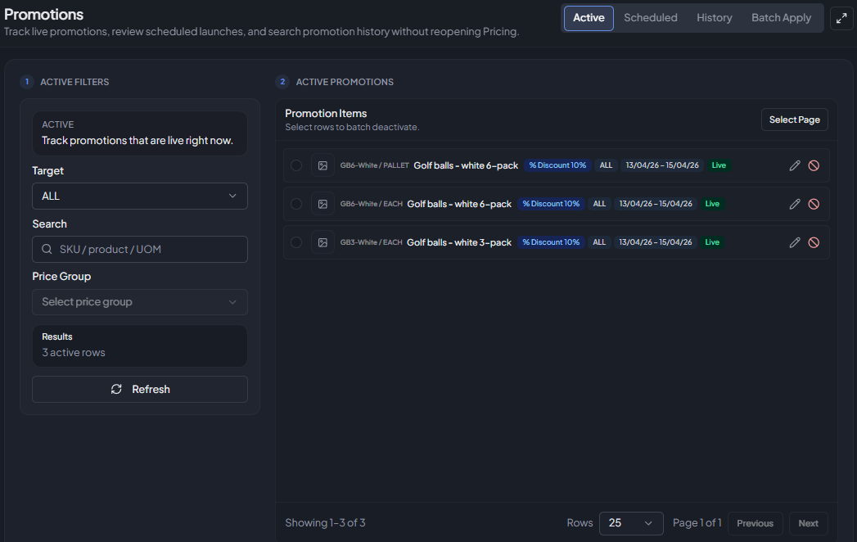Open the Select price group dropdown
The image size is (857, 542).
click(x=140, y=302)
